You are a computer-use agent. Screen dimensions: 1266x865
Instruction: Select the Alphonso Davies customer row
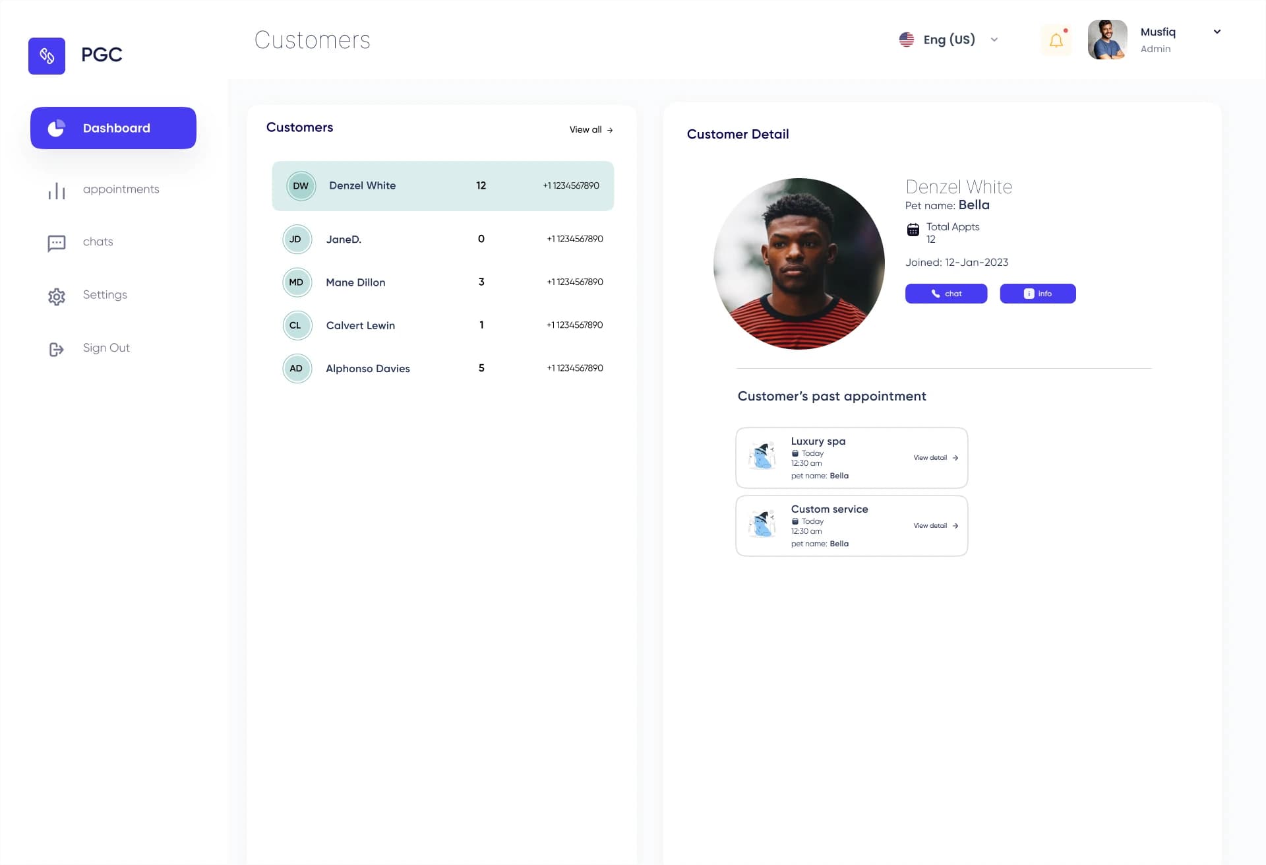pos(443,368)
